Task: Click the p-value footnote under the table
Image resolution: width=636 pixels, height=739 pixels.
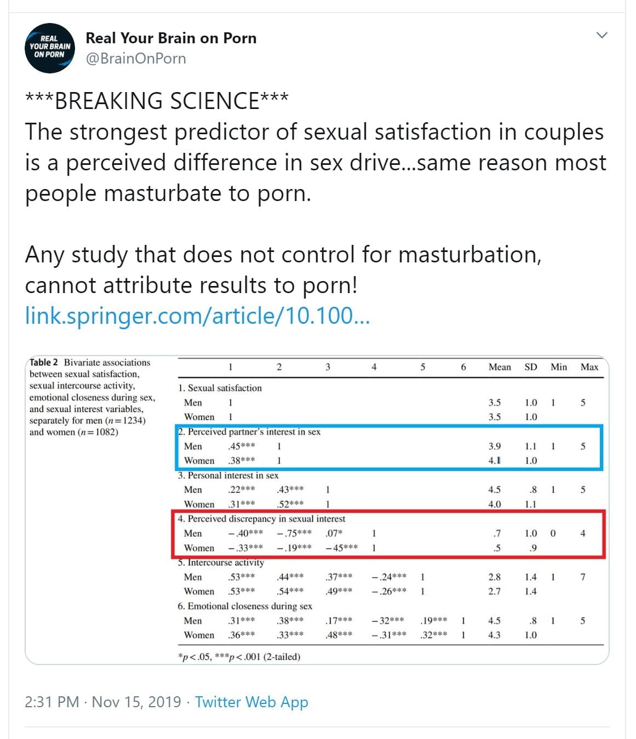Action: click(239, 657)
